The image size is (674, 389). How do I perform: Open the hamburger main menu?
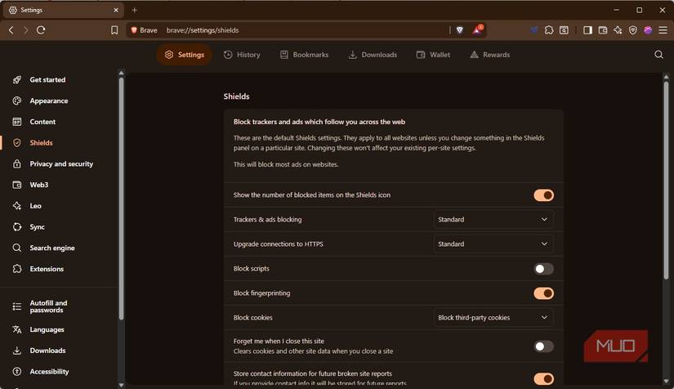click(x=663, y=30)
